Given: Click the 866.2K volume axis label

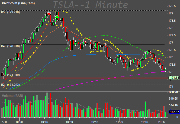Looking at the screenshot, I should (x=173, y=93).
